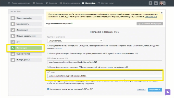Open Безопасность settings
The image size is (174, 98).
tap(26, 24)
